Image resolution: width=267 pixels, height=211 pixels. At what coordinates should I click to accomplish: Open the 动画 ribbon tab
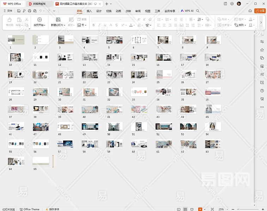119,11
